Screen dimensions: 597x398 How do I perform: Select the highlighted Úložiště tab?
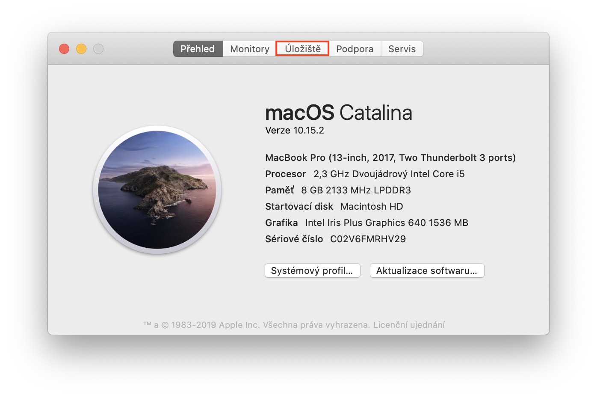tap(302, 49)
